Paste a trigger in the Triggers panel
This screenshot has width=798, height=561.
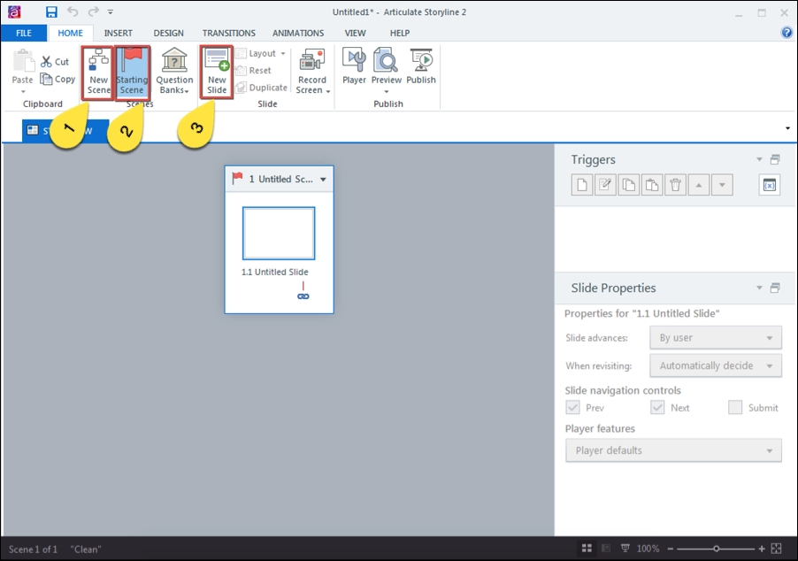[652, 185]
